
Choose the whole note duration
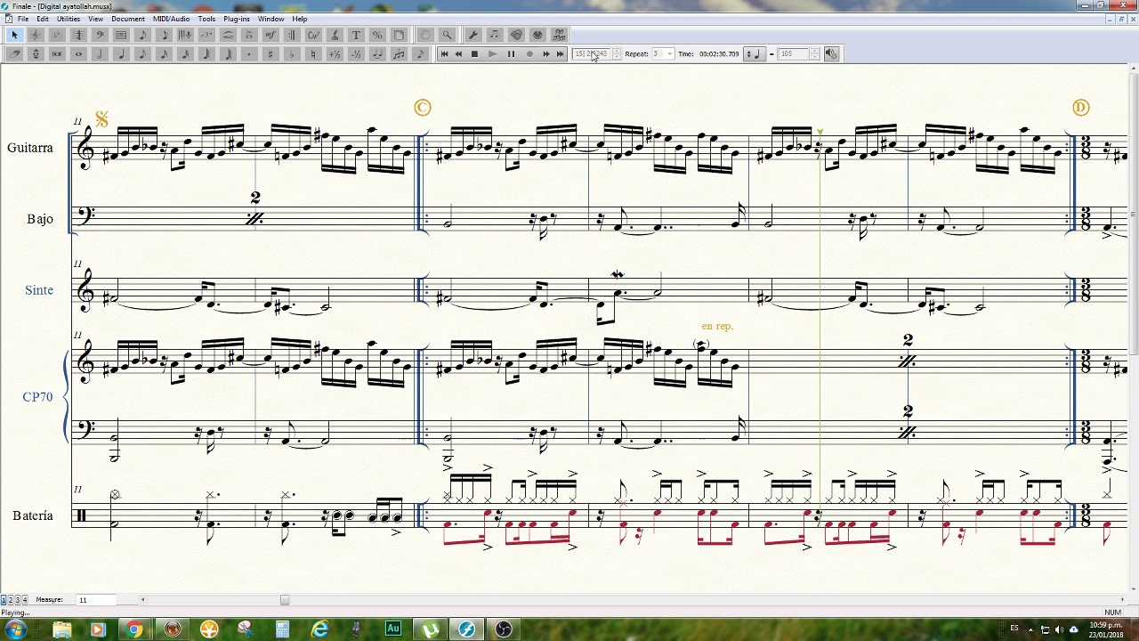(78, 53)
